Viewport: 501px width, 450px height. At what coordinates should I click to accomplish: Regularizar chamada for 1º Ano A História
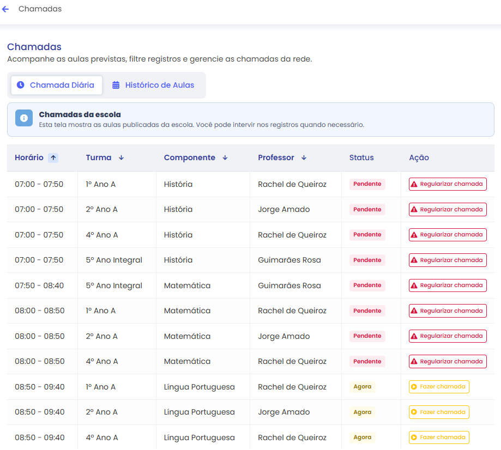pyautogui.click(x=448, y=184)
